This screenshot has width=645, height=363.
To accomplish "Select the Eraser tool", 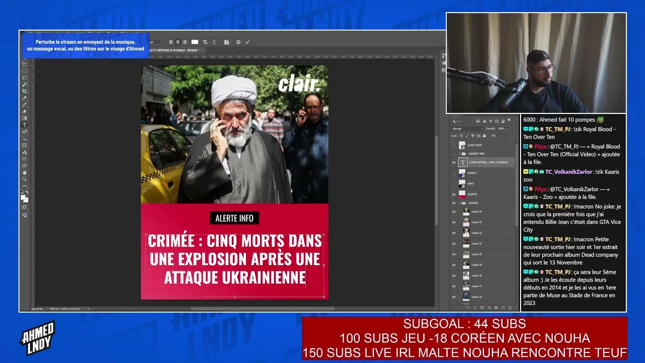I will pos(24,111).
